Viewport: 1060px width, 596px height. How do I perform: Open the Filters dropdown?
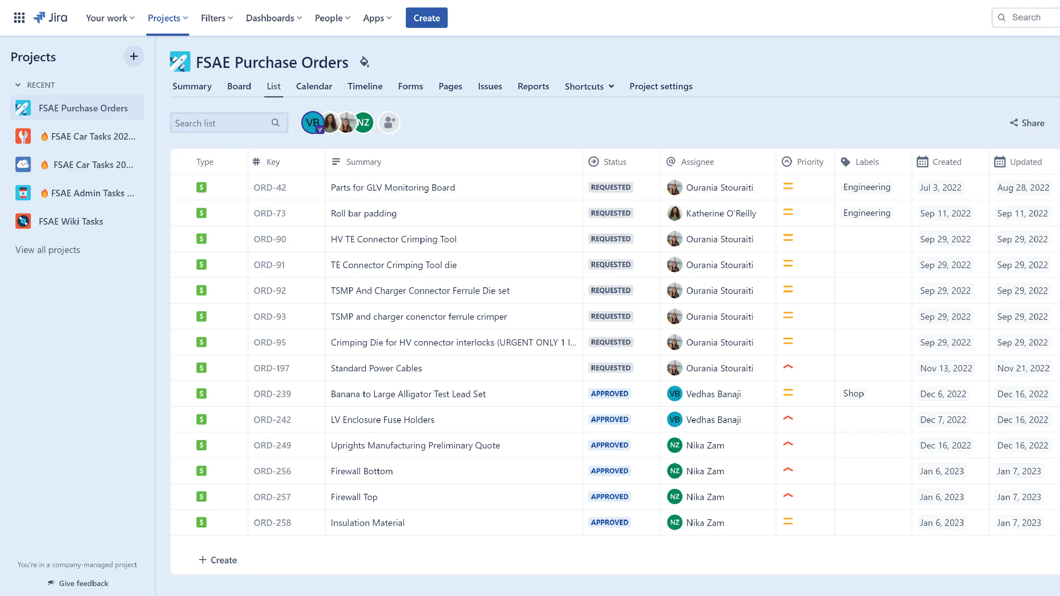217,18
